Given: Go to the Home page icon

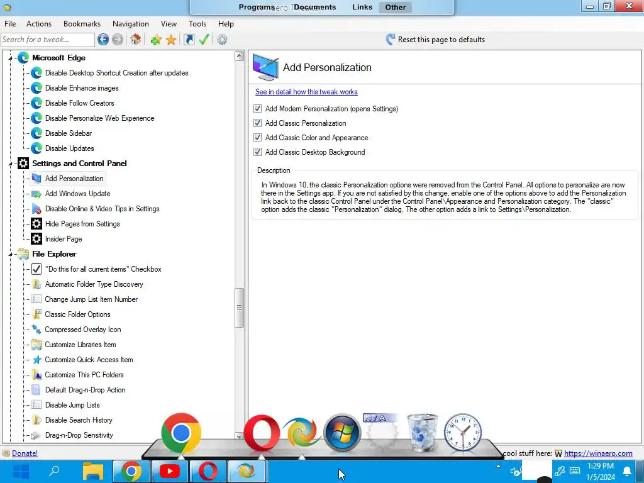Looking at the screenshot, I should [135, 40].
